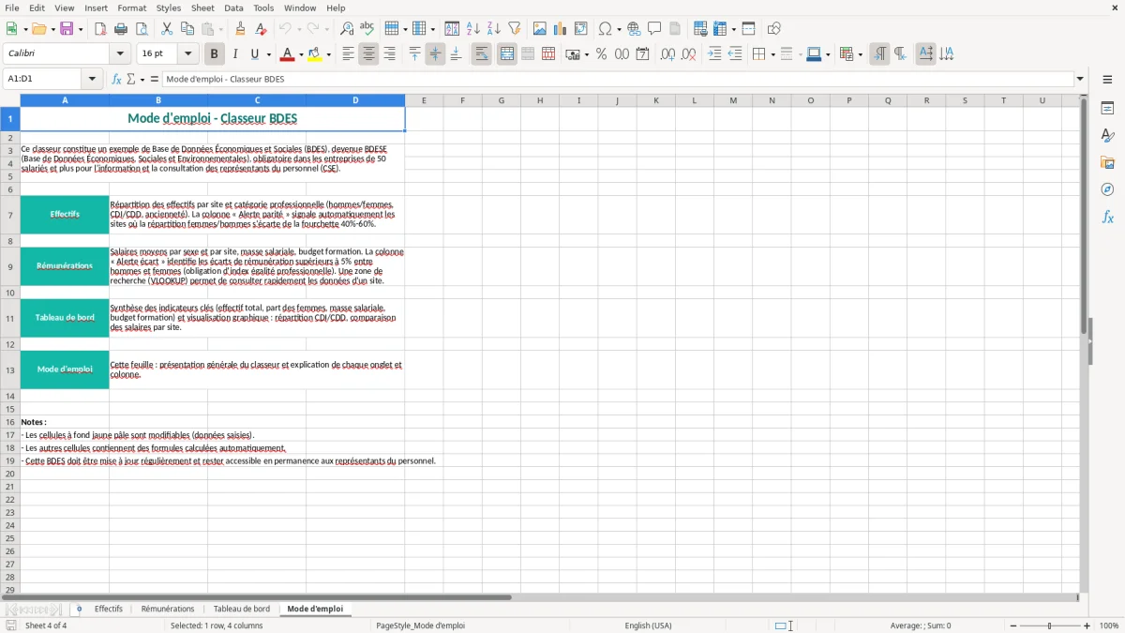Toggle AutoFilter
1125x633 pixels.
pyautogui.click(x=515, y=29)
